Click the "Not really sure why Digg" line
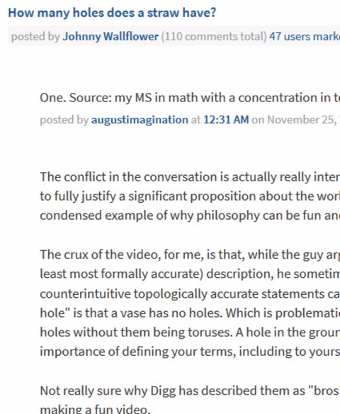Image resolution: width=340 pixels, height=414 pixels. point(190,391)
